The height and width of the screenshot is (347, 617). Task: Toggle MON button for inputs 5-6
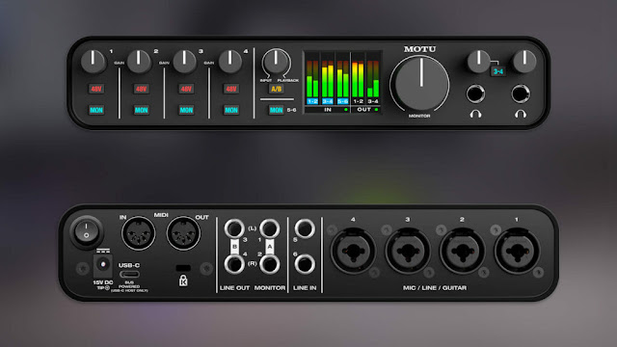(x=277, y=110)
